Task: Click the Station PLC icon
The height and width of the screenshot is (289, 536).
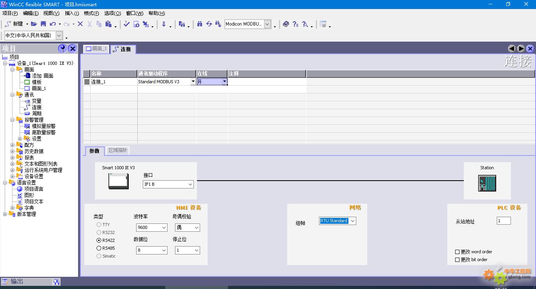Action: (x=487, y=183)
